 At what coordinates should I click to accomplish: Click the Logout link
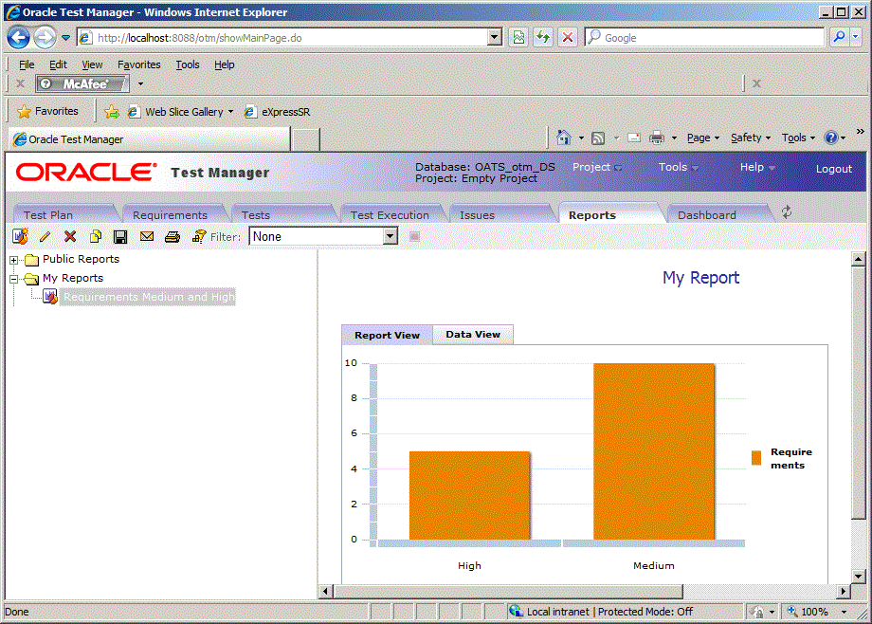click(834, 169)
